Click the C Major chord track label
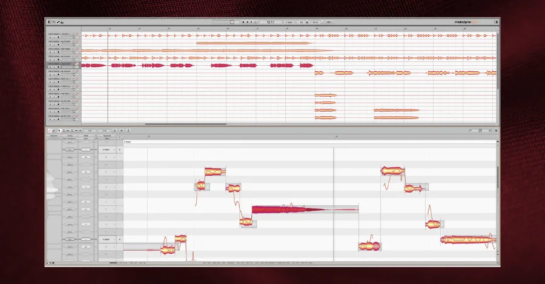Image resolution: width=545 pixels, height=284 pixels. point(128,142)
